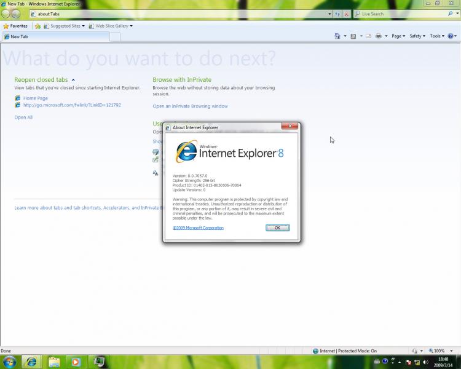Open the Safety menu

(x=417, y=36)
